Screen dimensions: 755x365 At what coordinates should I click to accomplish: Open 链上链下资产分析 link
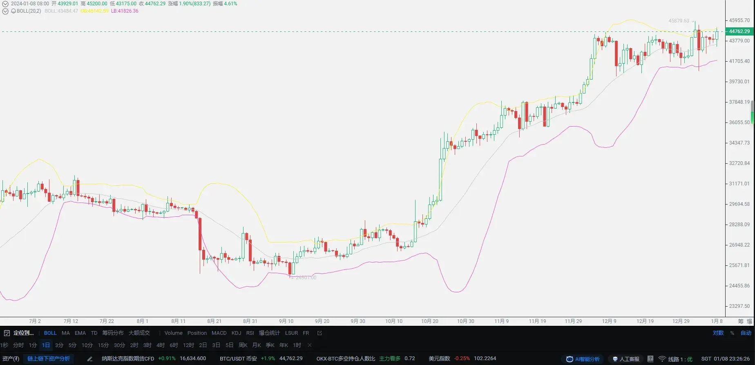(49, 359)
